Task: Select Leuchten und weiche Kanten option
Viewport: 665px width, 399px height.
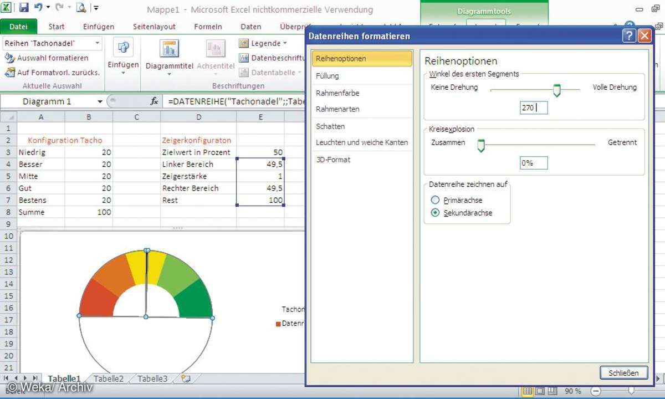Action: point(362,142)
